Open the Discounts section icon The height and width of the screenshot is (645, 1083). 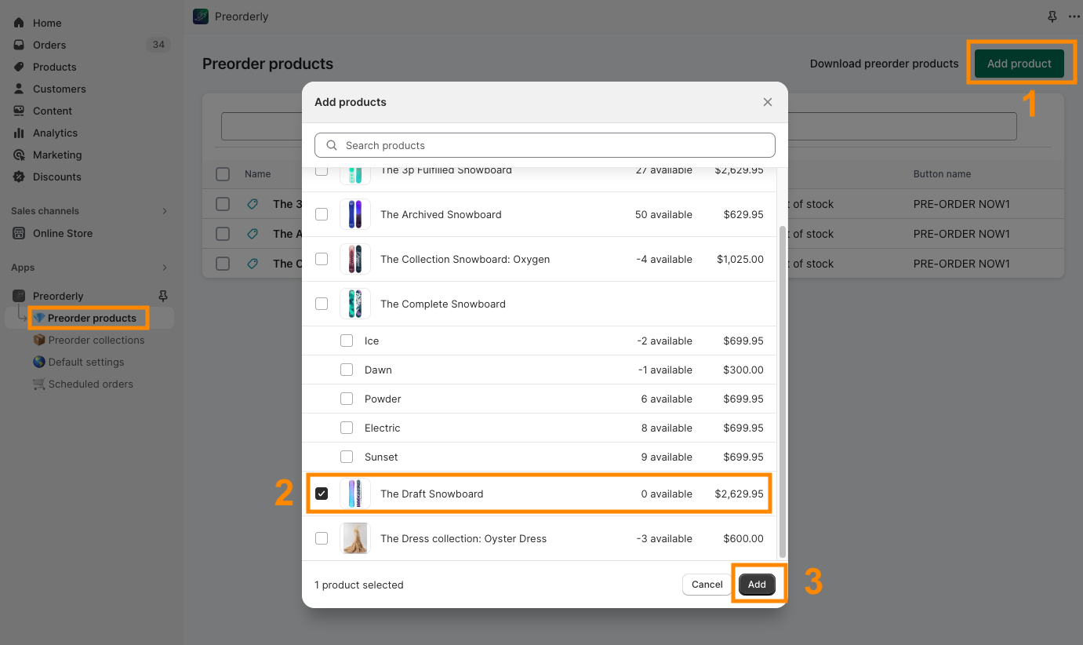(19, 177)
